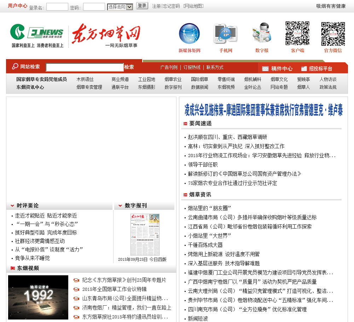
Task: Open 烟站里的“朋友圈” article
Action: click(x=209, y=208)
